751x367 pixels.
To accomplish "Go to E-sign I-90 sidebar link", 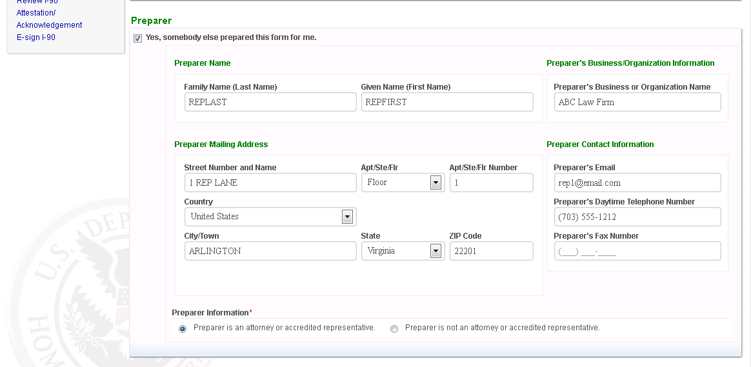I will pos(36,37).
